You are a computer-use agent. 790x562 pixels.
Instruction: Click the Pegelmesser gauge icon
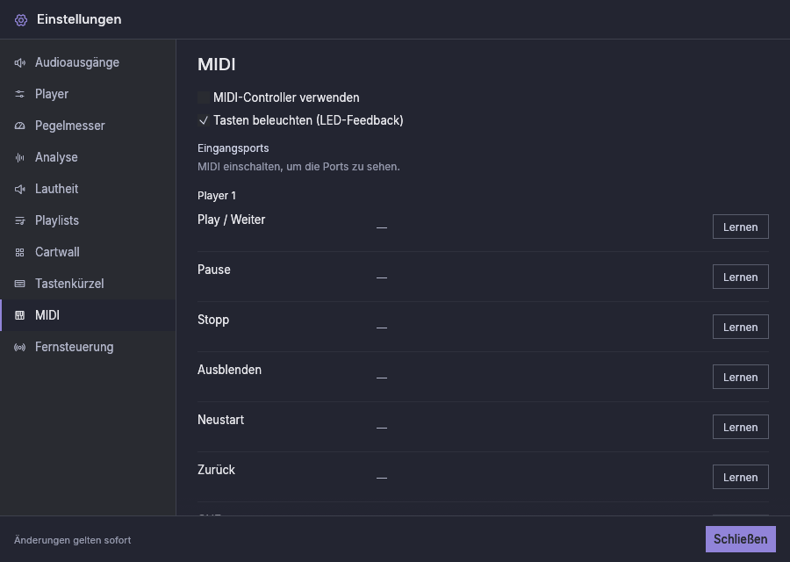click(x=19, y=126)
